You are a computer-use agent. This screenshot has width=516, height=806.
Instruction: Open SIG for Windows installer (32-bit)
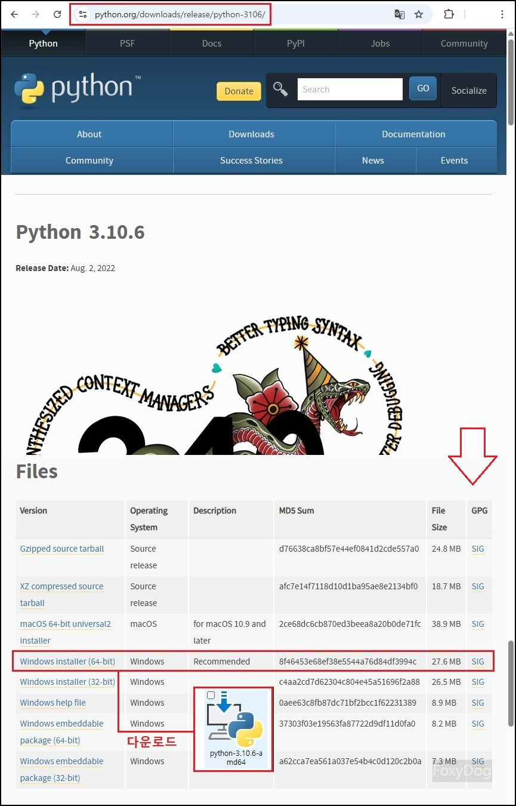[478, 682]
